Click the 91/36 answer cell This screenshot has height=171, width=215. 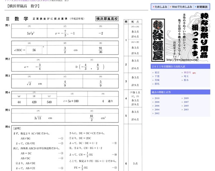101,50
